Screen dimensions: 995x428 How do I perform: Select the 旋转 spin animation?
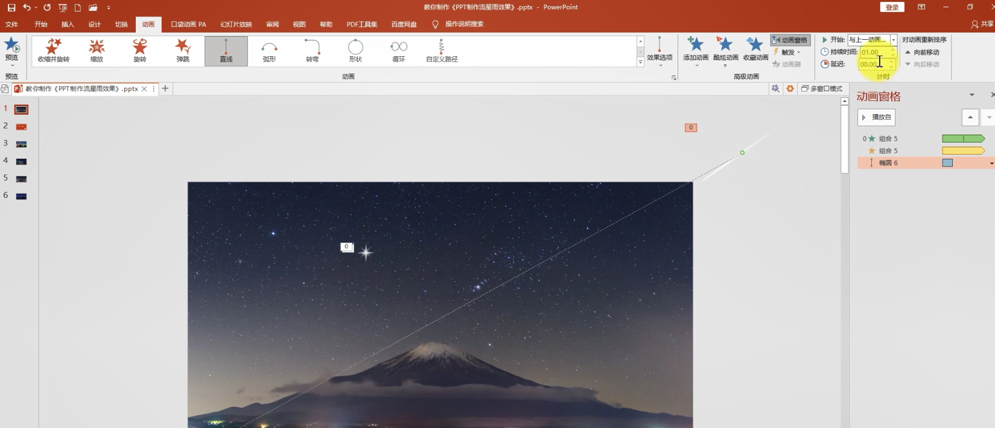click(x=140, y=51)
